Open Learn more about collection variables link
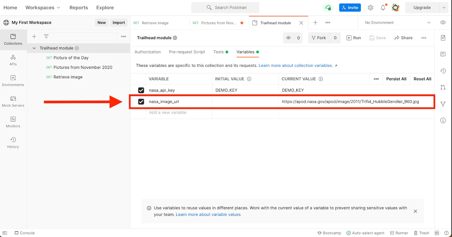Screen dimensions: 452x237 (298, 65)
